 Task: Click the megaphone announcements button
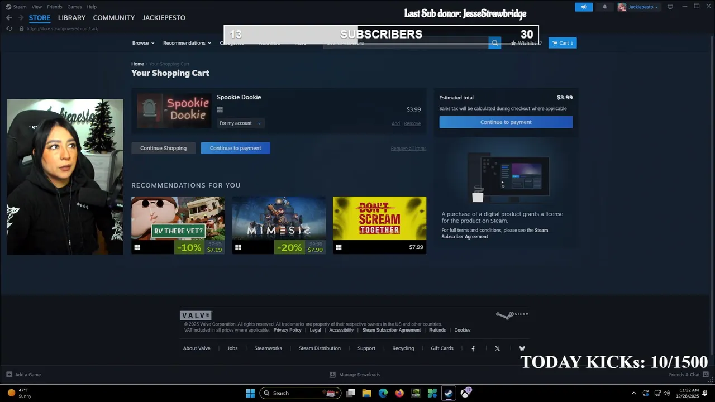point(584,7)
